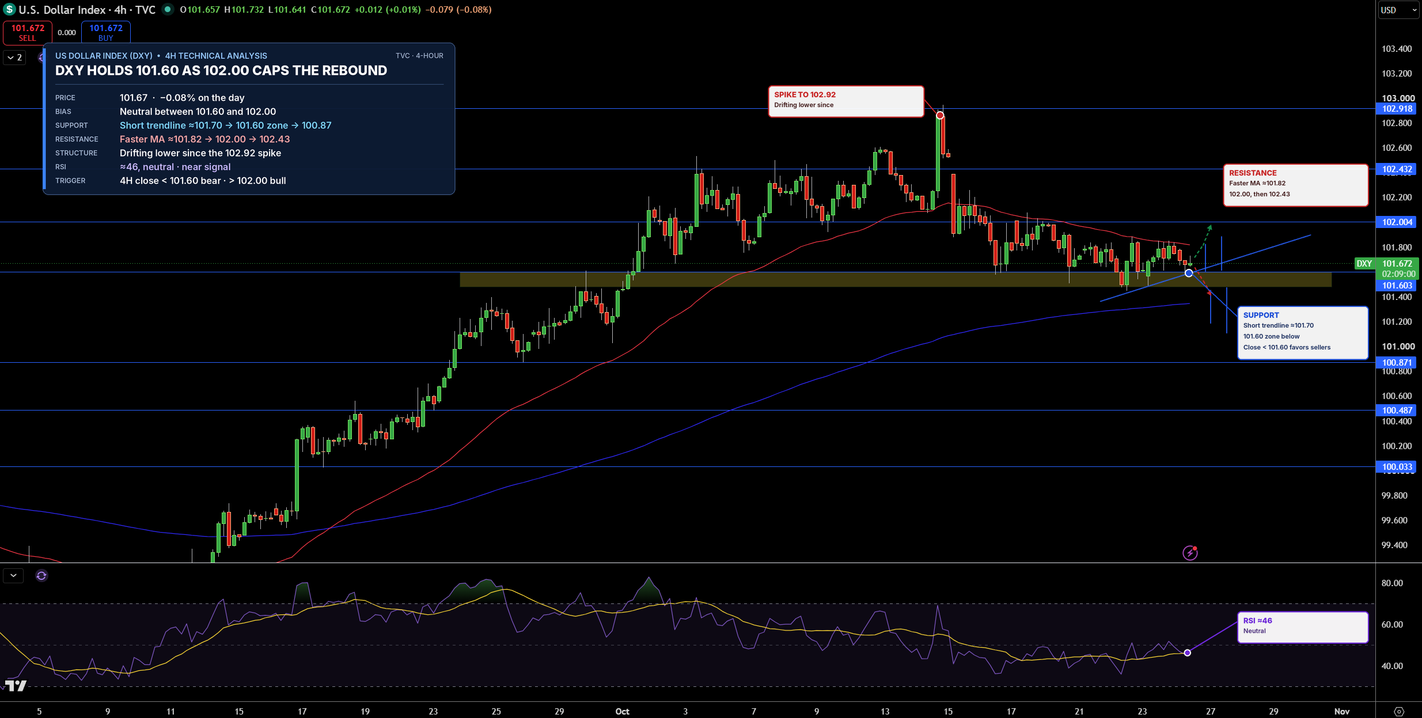This screenshot has height=718, width=1422.
Task: Select the 101.603 horizontal line price label
Action: [1397, 286]
